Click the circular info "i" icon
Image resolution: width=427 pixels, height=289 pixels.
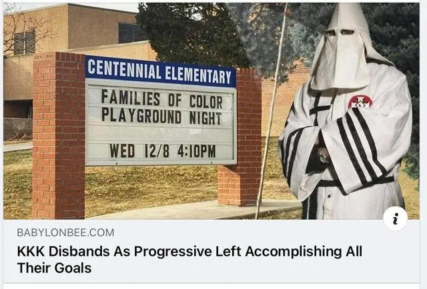click(395, 218)
